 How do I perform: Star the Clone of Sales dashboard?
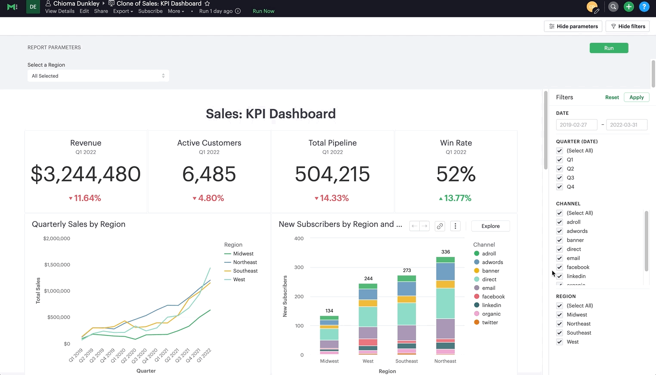pos(207,3)
